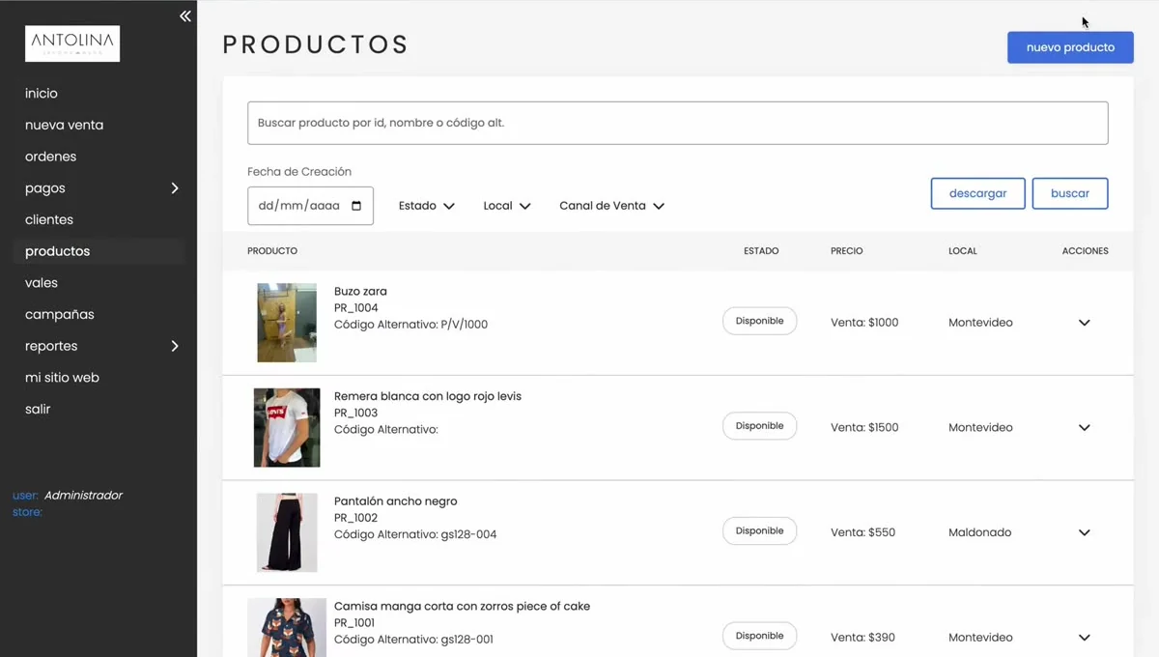This screenshot has width=1159, height=657.
Task: Click ESTADO column header
Action: (761, 251)
